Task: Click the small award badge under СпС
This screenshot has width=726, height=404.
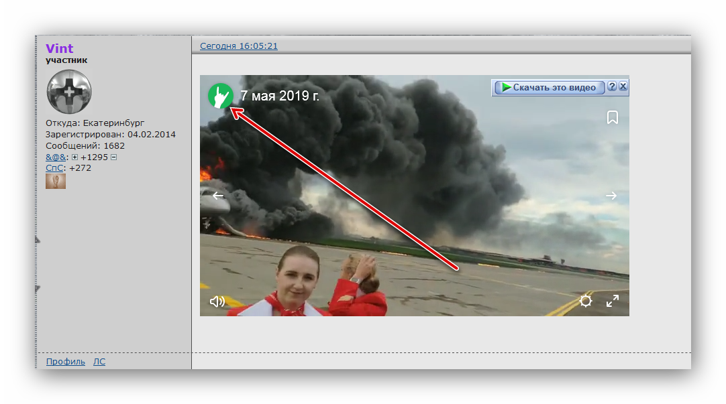Action: click(56, 181)
